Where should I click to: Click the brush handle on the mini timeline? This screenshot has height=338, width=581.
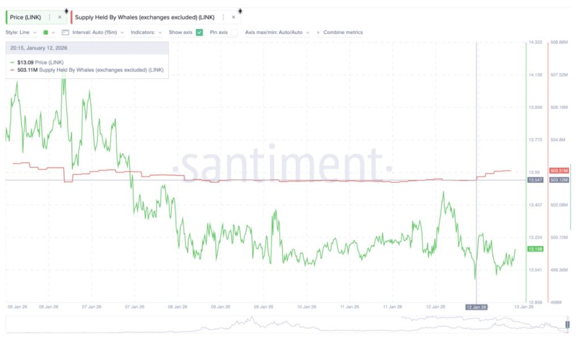(x=567, y=324)
